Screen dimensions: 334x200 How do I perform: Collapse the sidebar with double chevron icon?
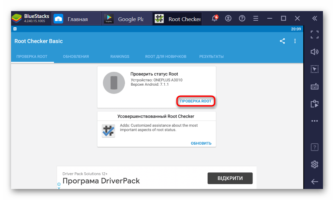[x=315, y=18]
